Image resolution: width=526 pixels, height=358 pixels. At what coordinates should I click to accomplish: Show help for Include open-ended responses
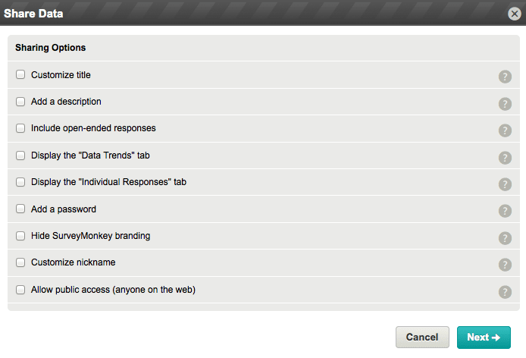(505, 130)
